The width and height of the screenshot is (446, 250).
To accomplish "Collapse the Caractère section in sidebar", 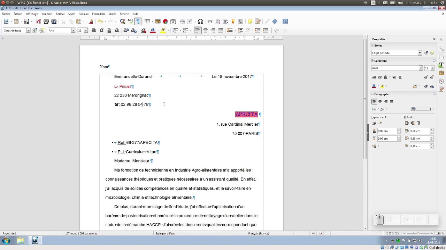I will (x=372, y=61).
